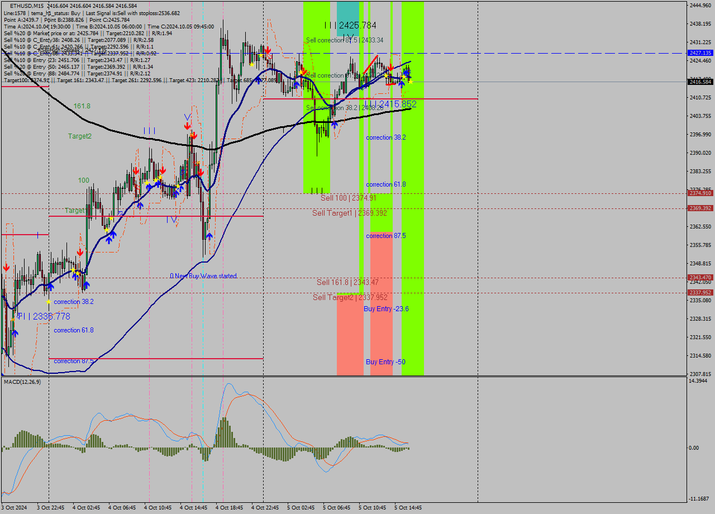This screenshot has width=715, height=514.
Task: Click the blue 2427.135 price tag
Action: pos(700,53)
